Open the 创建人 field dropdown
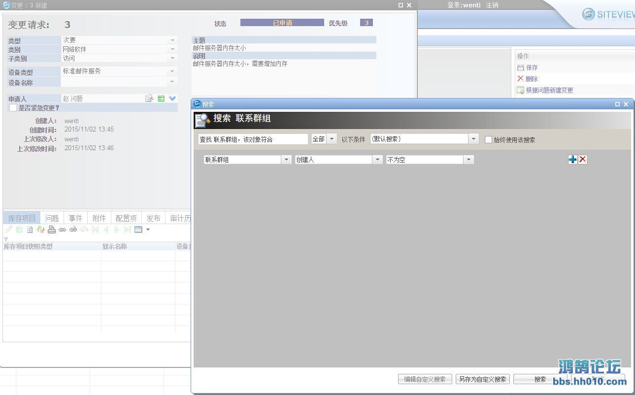Viewport: 635px width, 395px height. pyautogui.click(x=377, y=160)
